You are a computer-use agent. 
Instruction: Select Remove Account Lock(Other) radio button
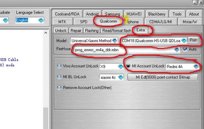coord(59,88)
